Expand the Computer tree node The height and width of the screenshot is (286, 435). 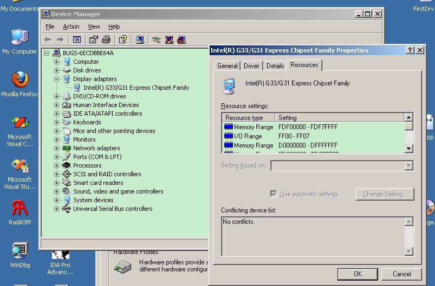click(x=56, y=62)
